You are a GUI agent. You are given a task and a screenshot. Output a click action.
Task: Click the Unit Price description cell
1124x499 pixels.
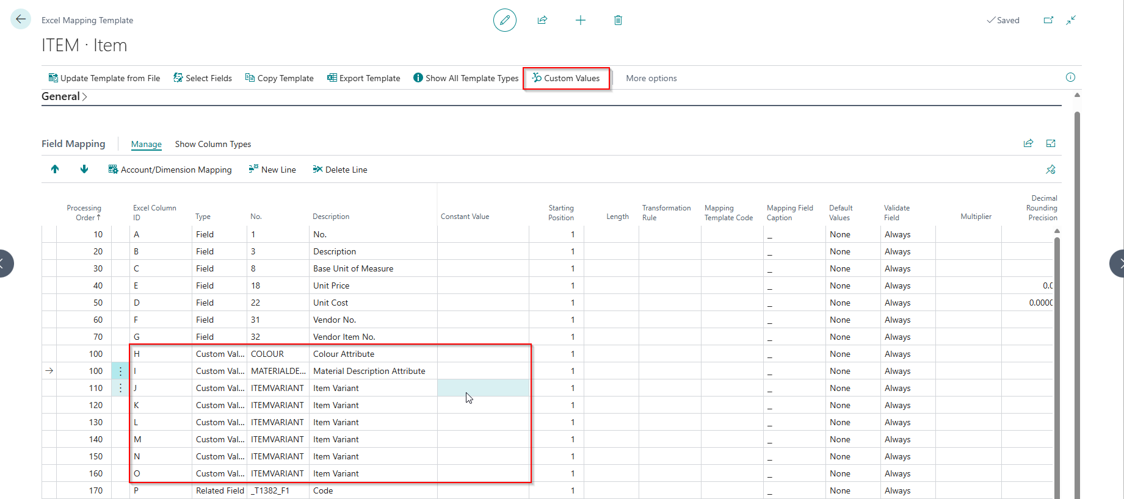pyautogui.click(x=372, y=285)
